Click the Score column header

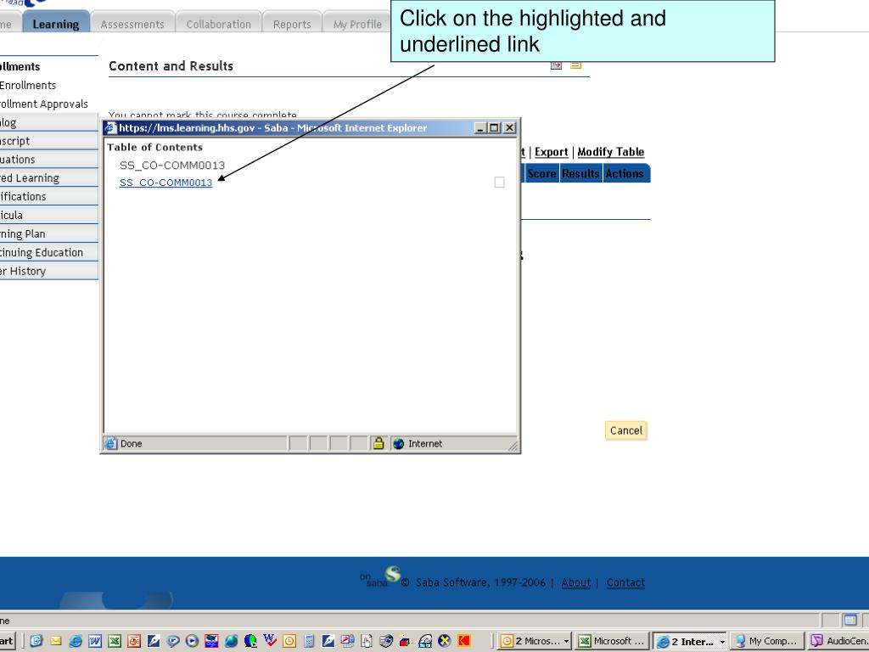pyautogui.click(x=541, y=173)
